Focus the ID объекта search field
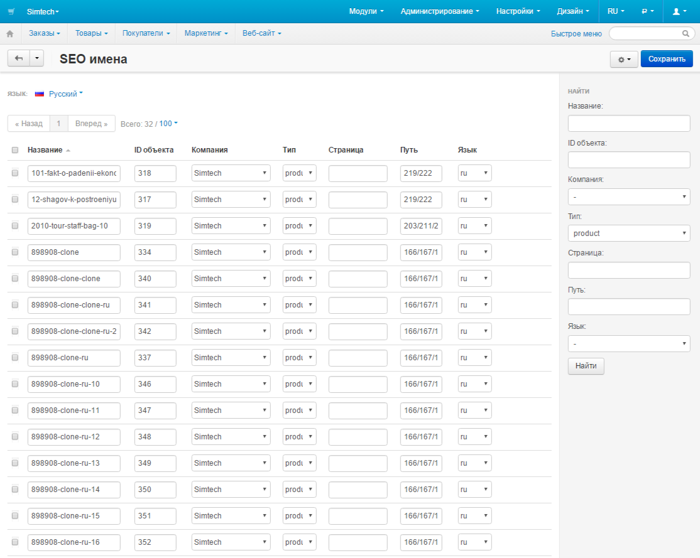The image size is (700, 558). [629, 159]
